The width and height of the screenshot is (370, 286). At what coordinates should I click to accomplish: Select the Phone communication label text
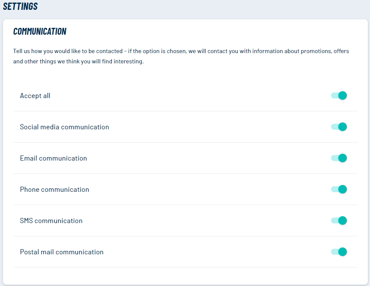click(54, 190)
